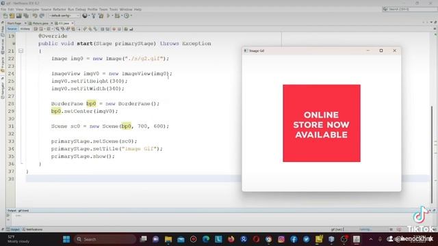Click the IDE search field in top right
The width and height of the screenshot is (438, 246).
pyautogui.click(x=409, y=9)
